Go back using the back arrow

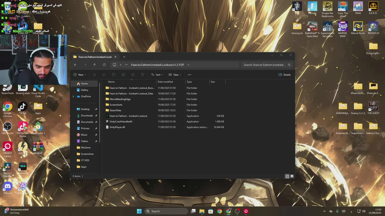(75, 65)
